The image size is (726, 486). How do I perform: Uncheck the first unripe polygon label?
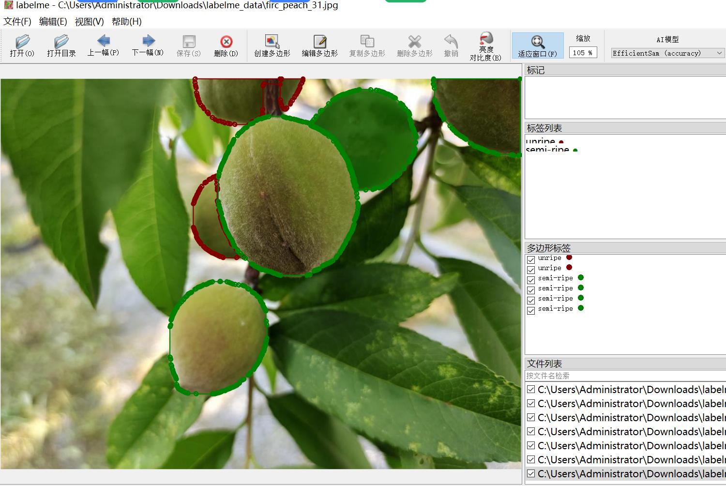coord(531,259)
